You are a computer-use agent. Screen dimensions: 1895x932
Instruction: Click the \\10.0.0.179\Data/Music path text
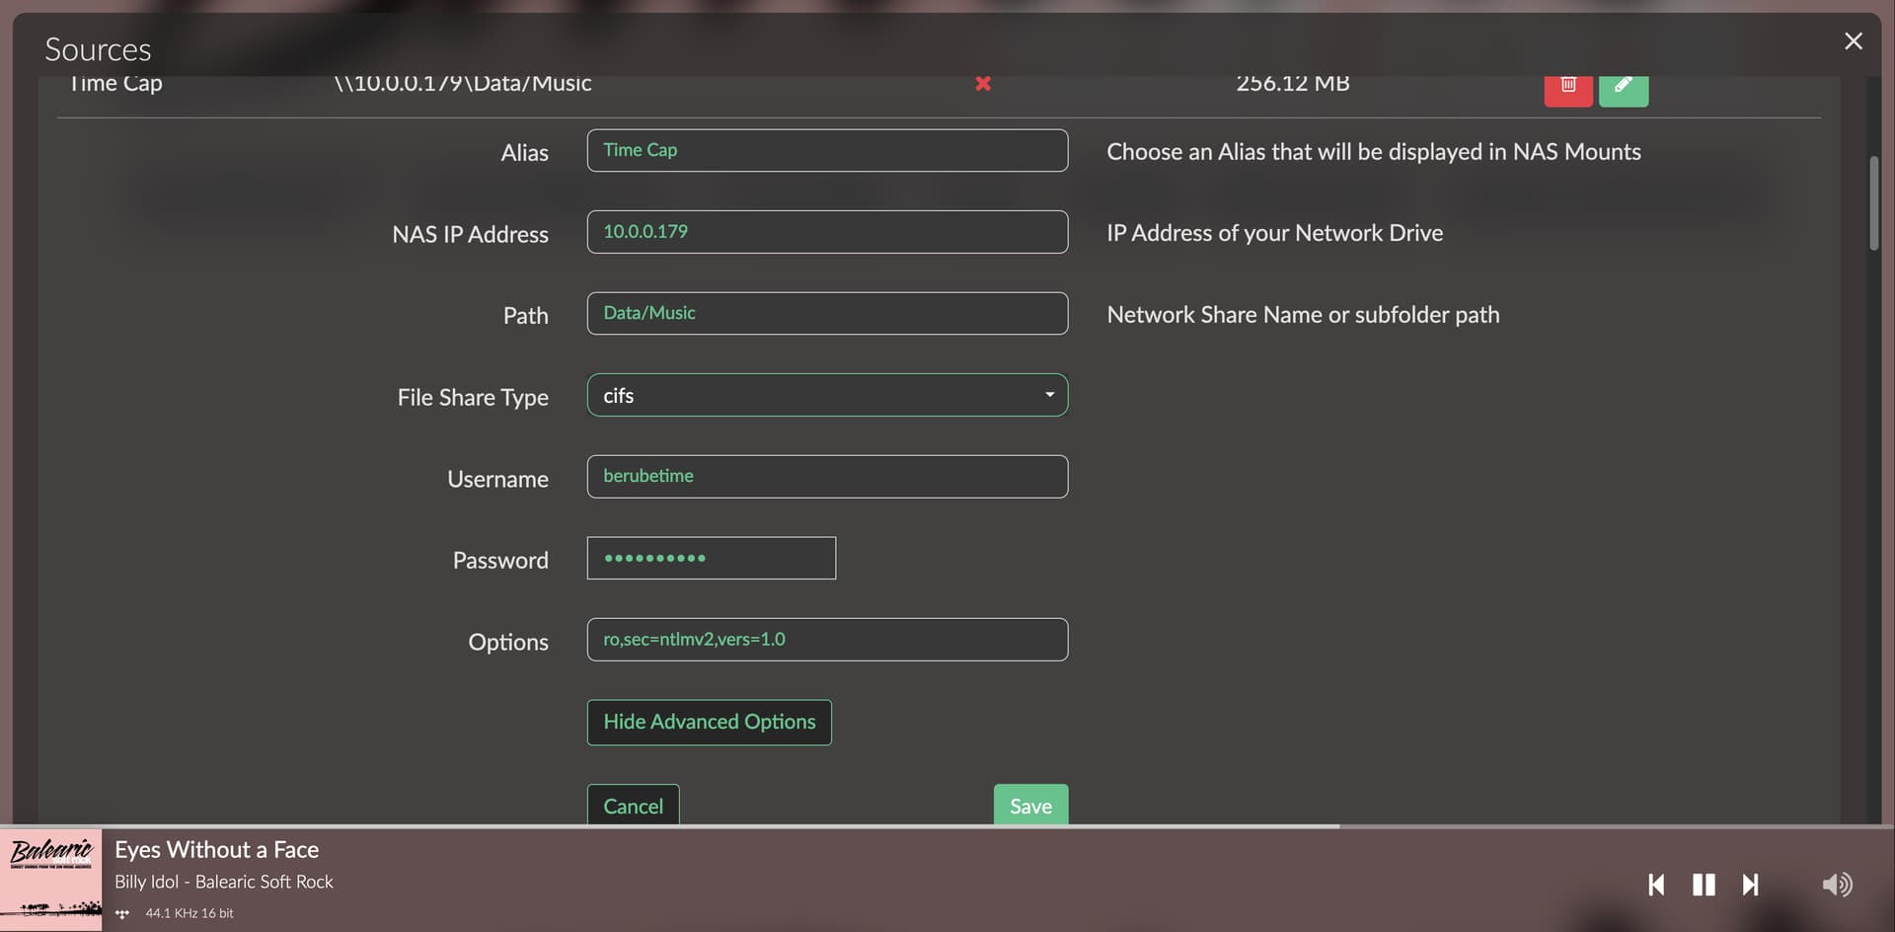pos(463,84)
